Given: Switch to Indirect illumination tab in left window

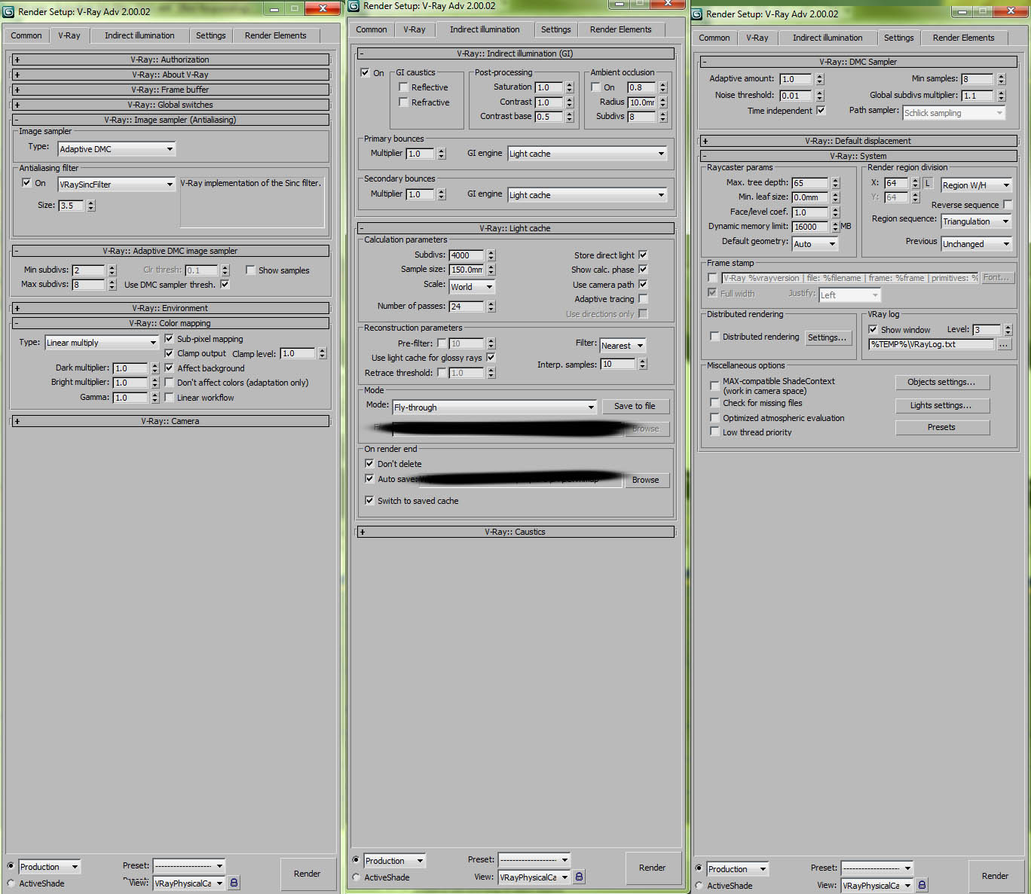Looking at the screenshot, I should (x=139, y=35).
